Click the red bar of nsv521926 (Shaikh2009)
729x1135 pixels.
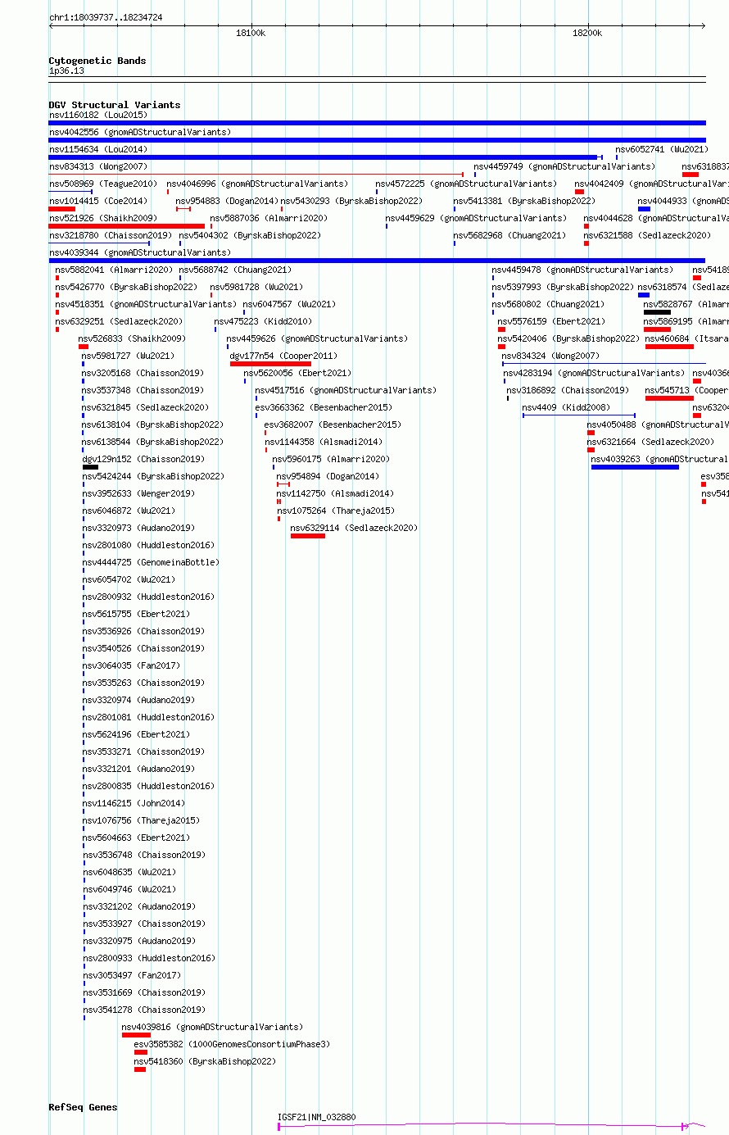pos(127,226)
